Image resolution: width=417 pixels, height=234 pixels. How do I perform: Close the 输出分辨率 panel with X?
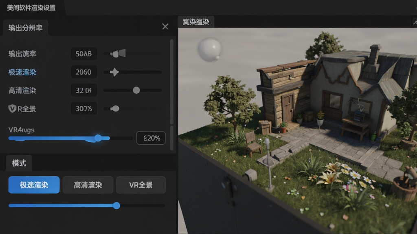point(165,26)
